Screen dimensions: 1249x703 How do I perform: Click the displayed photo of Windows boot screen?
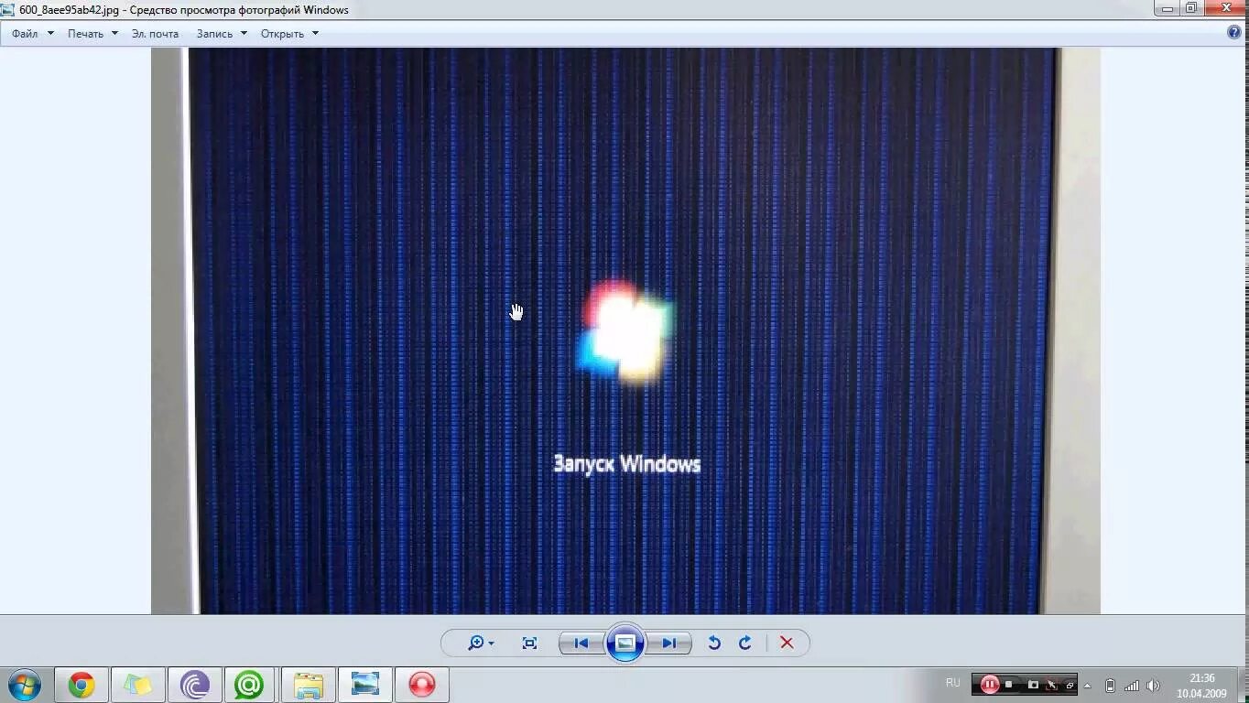[625, 330]
